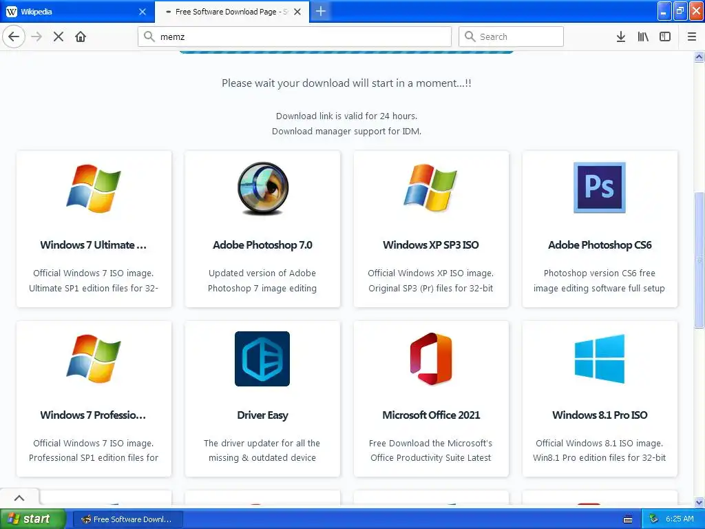Image resolution: width=705 pixels, height=529 pixels.
Task: Click into the Search box
Action: point(512,37)
